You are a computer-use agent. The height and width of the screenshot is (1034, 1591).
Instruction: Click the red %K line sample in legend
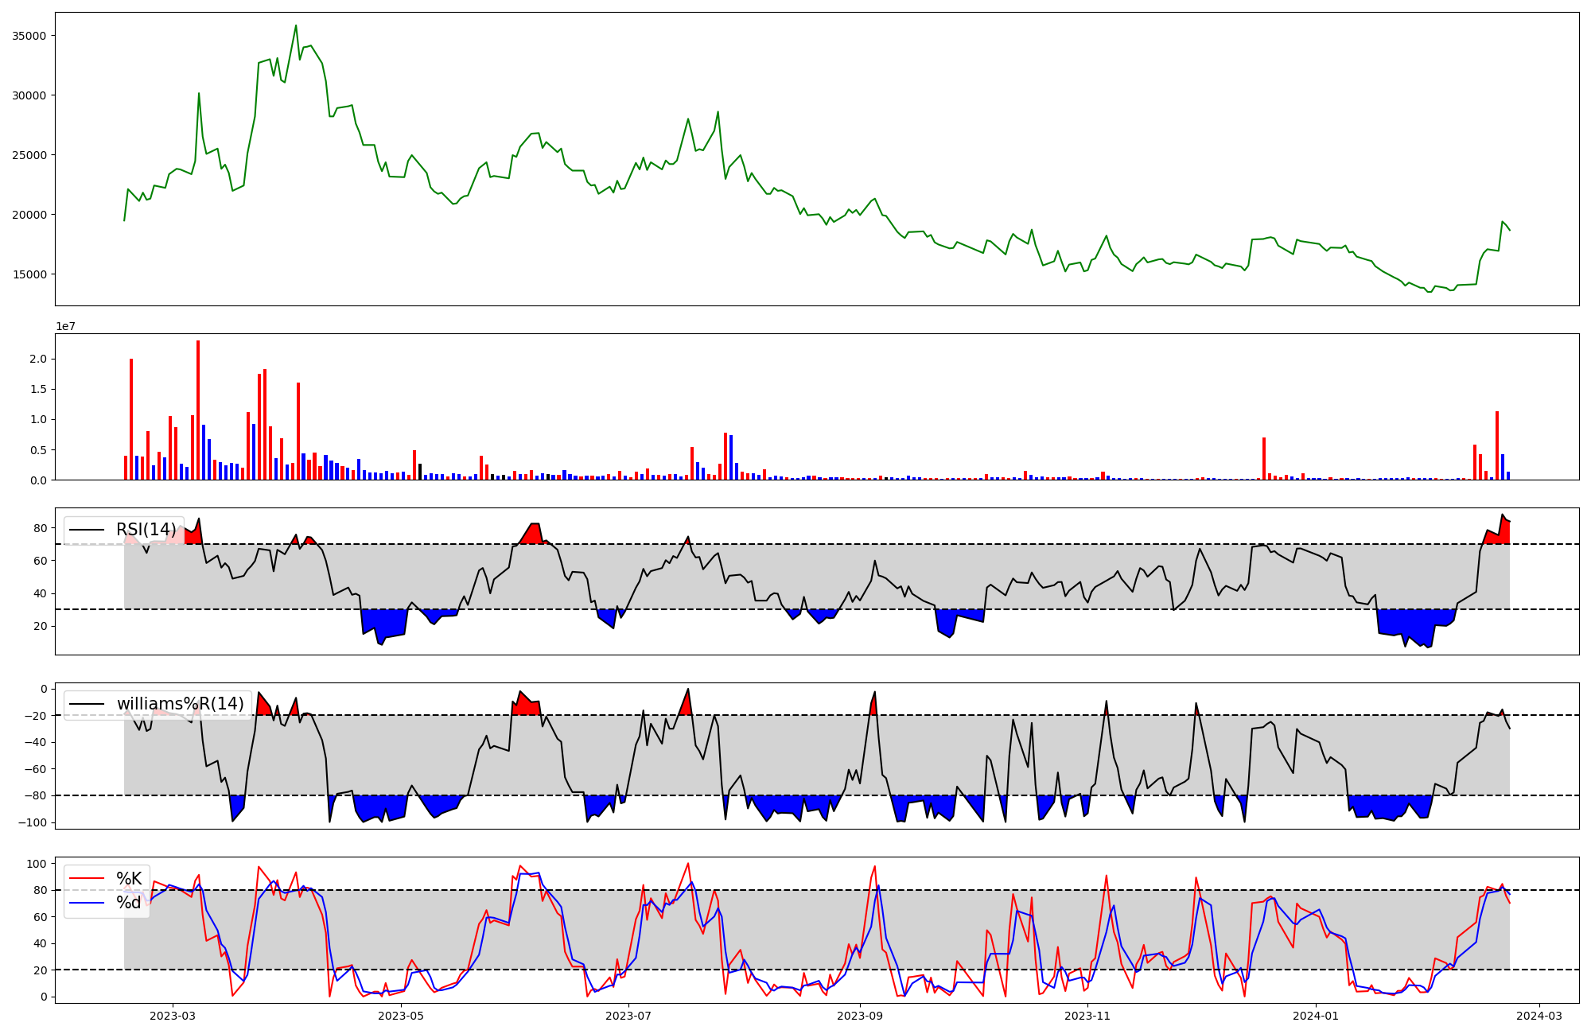tap(87, 879)
